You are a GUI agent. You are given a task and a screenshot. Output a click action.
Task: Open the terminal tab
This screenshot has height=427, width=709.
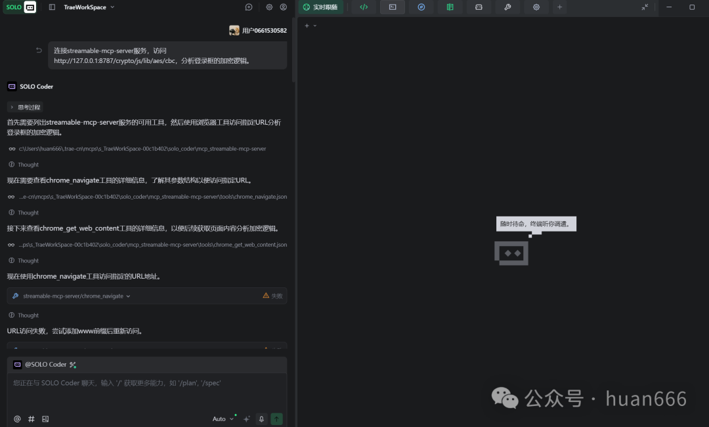click(393, 7)
